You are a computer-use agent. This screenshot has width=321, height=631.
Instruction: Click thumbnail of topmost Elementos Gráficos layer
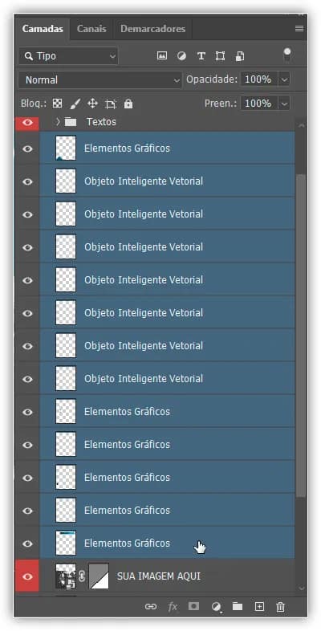pyautogui.click(x=66, y=148)
